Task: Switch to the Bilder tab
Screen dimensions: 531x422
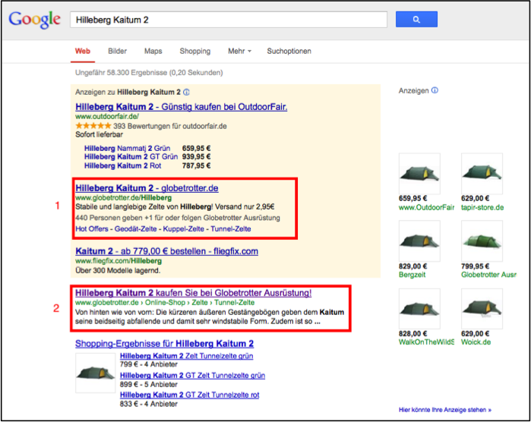Action: tap(117, 51)
